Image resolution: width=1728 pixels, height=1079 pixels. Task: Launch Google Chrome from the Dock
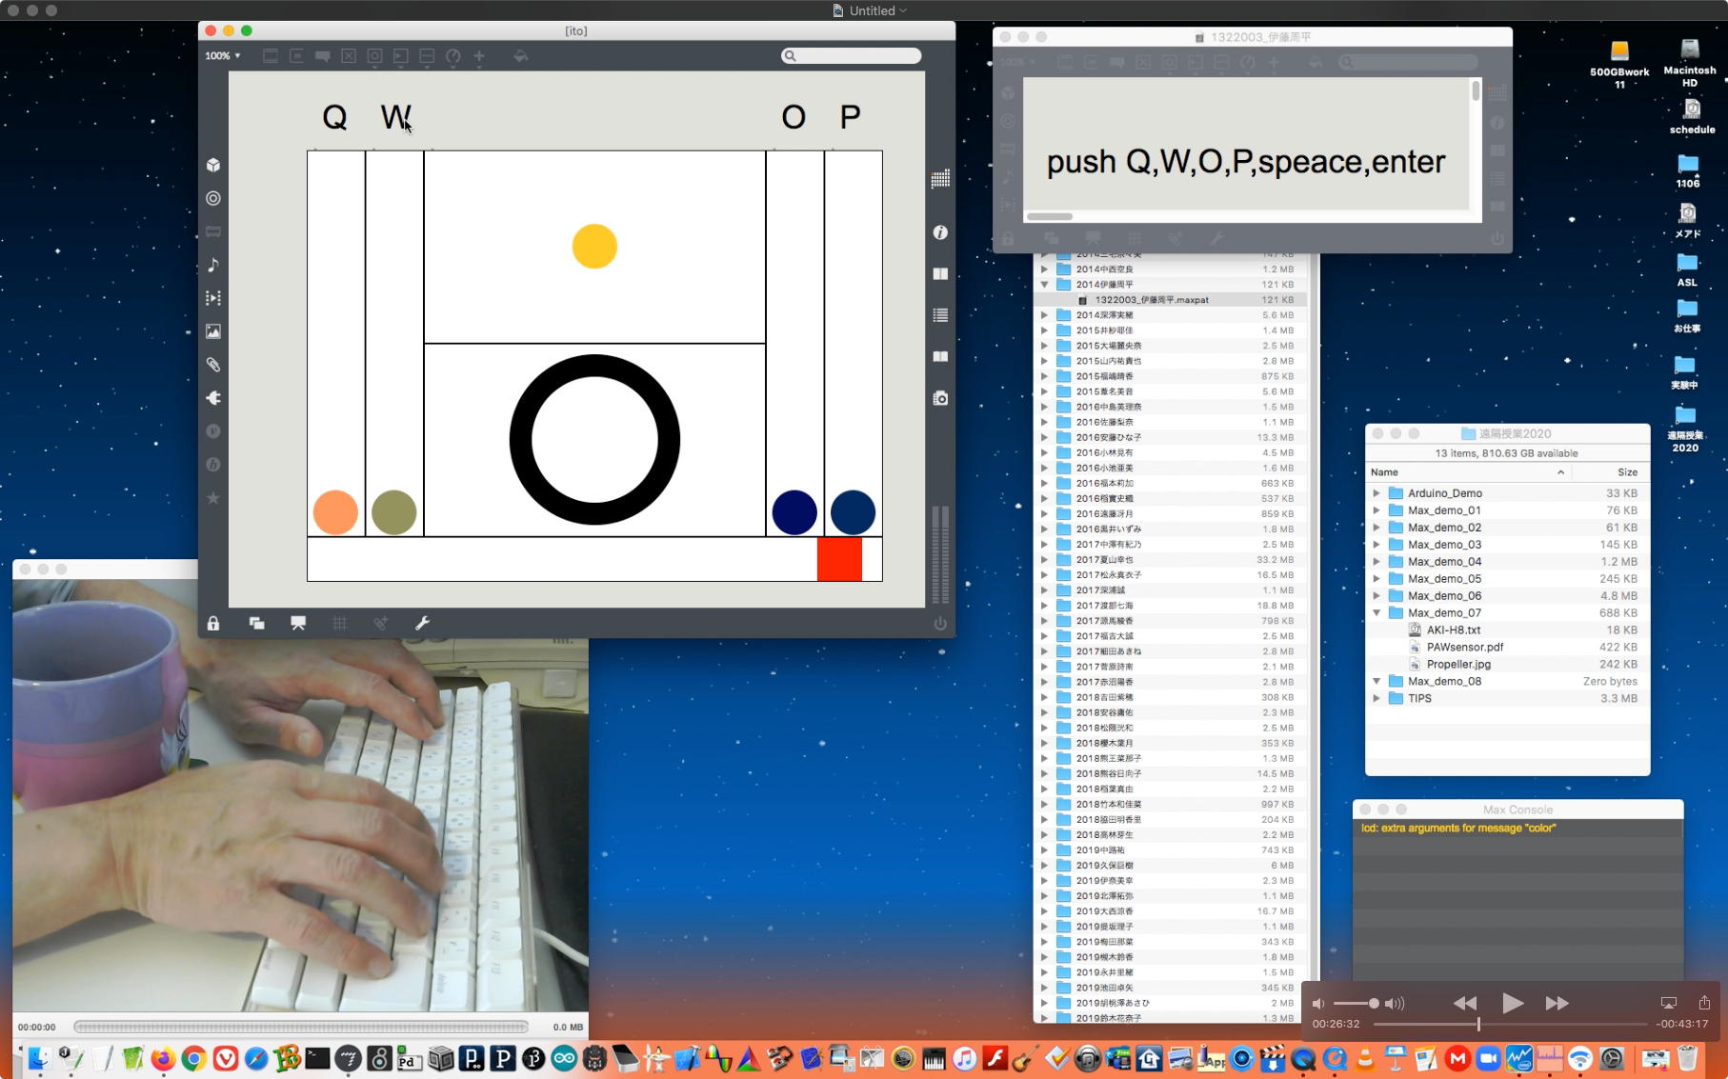(193, 1058)
